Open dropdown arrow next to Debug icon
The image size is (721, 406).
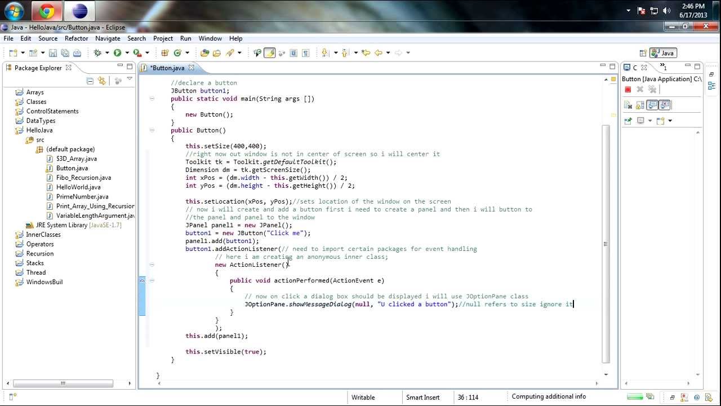click(107, 53)
